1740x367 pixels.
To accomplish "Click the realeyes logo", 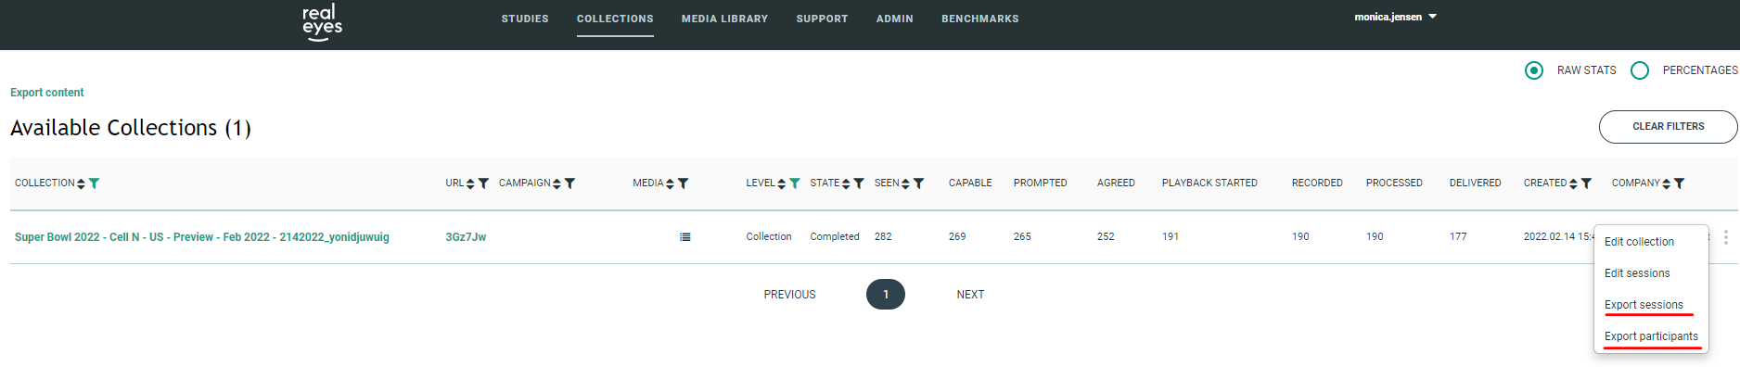I will [322, 22].
